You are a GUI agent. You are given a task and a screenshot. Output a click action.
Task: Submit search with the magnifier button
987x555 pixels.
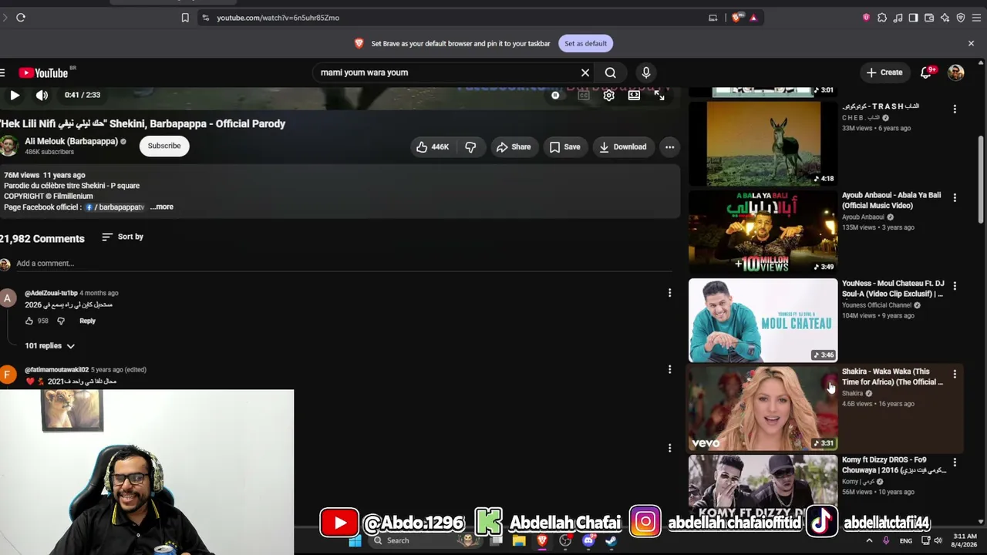pos(610,72)
